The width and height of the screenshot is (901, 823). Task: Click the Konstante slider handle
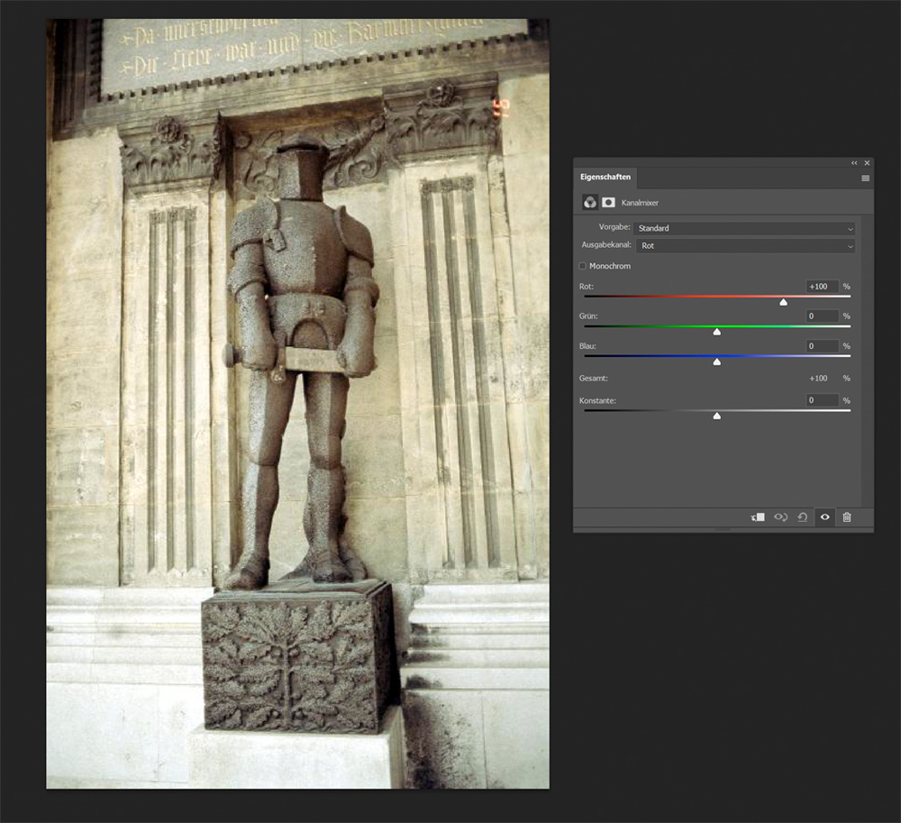(717, 416)
